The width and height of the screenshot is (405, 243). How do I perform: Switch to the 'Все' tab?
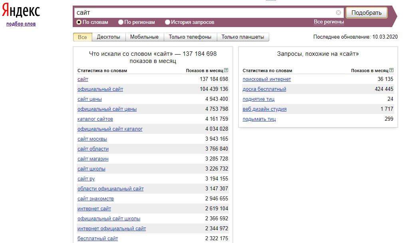82,37
